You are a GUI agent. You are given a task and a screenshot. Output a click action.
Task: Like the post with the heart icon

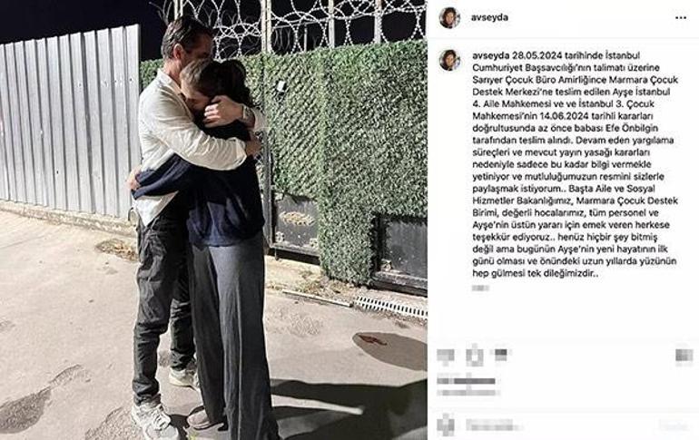pos(446,356)
